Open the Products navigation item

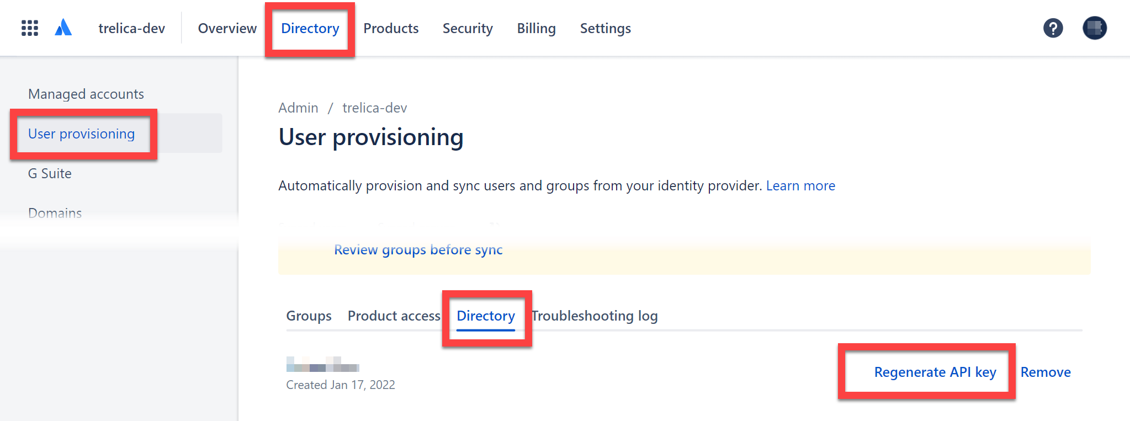(391, 28)
